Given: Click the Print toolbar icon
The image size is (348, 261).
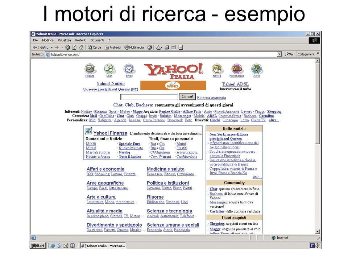Looking at the screenshot, I should coord(167,47).
